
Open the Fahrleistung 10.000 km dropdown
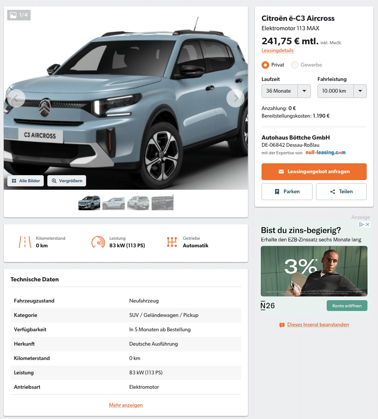pos(342,91)
